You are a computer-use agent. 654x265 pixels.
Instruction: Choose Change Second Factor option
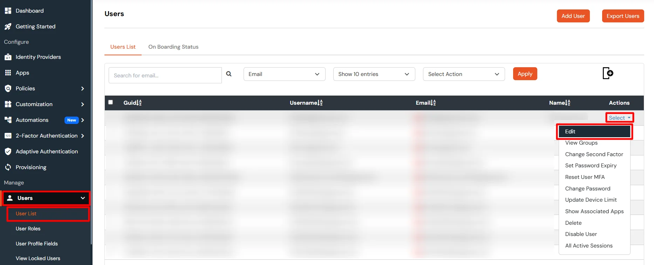[594, 154]
